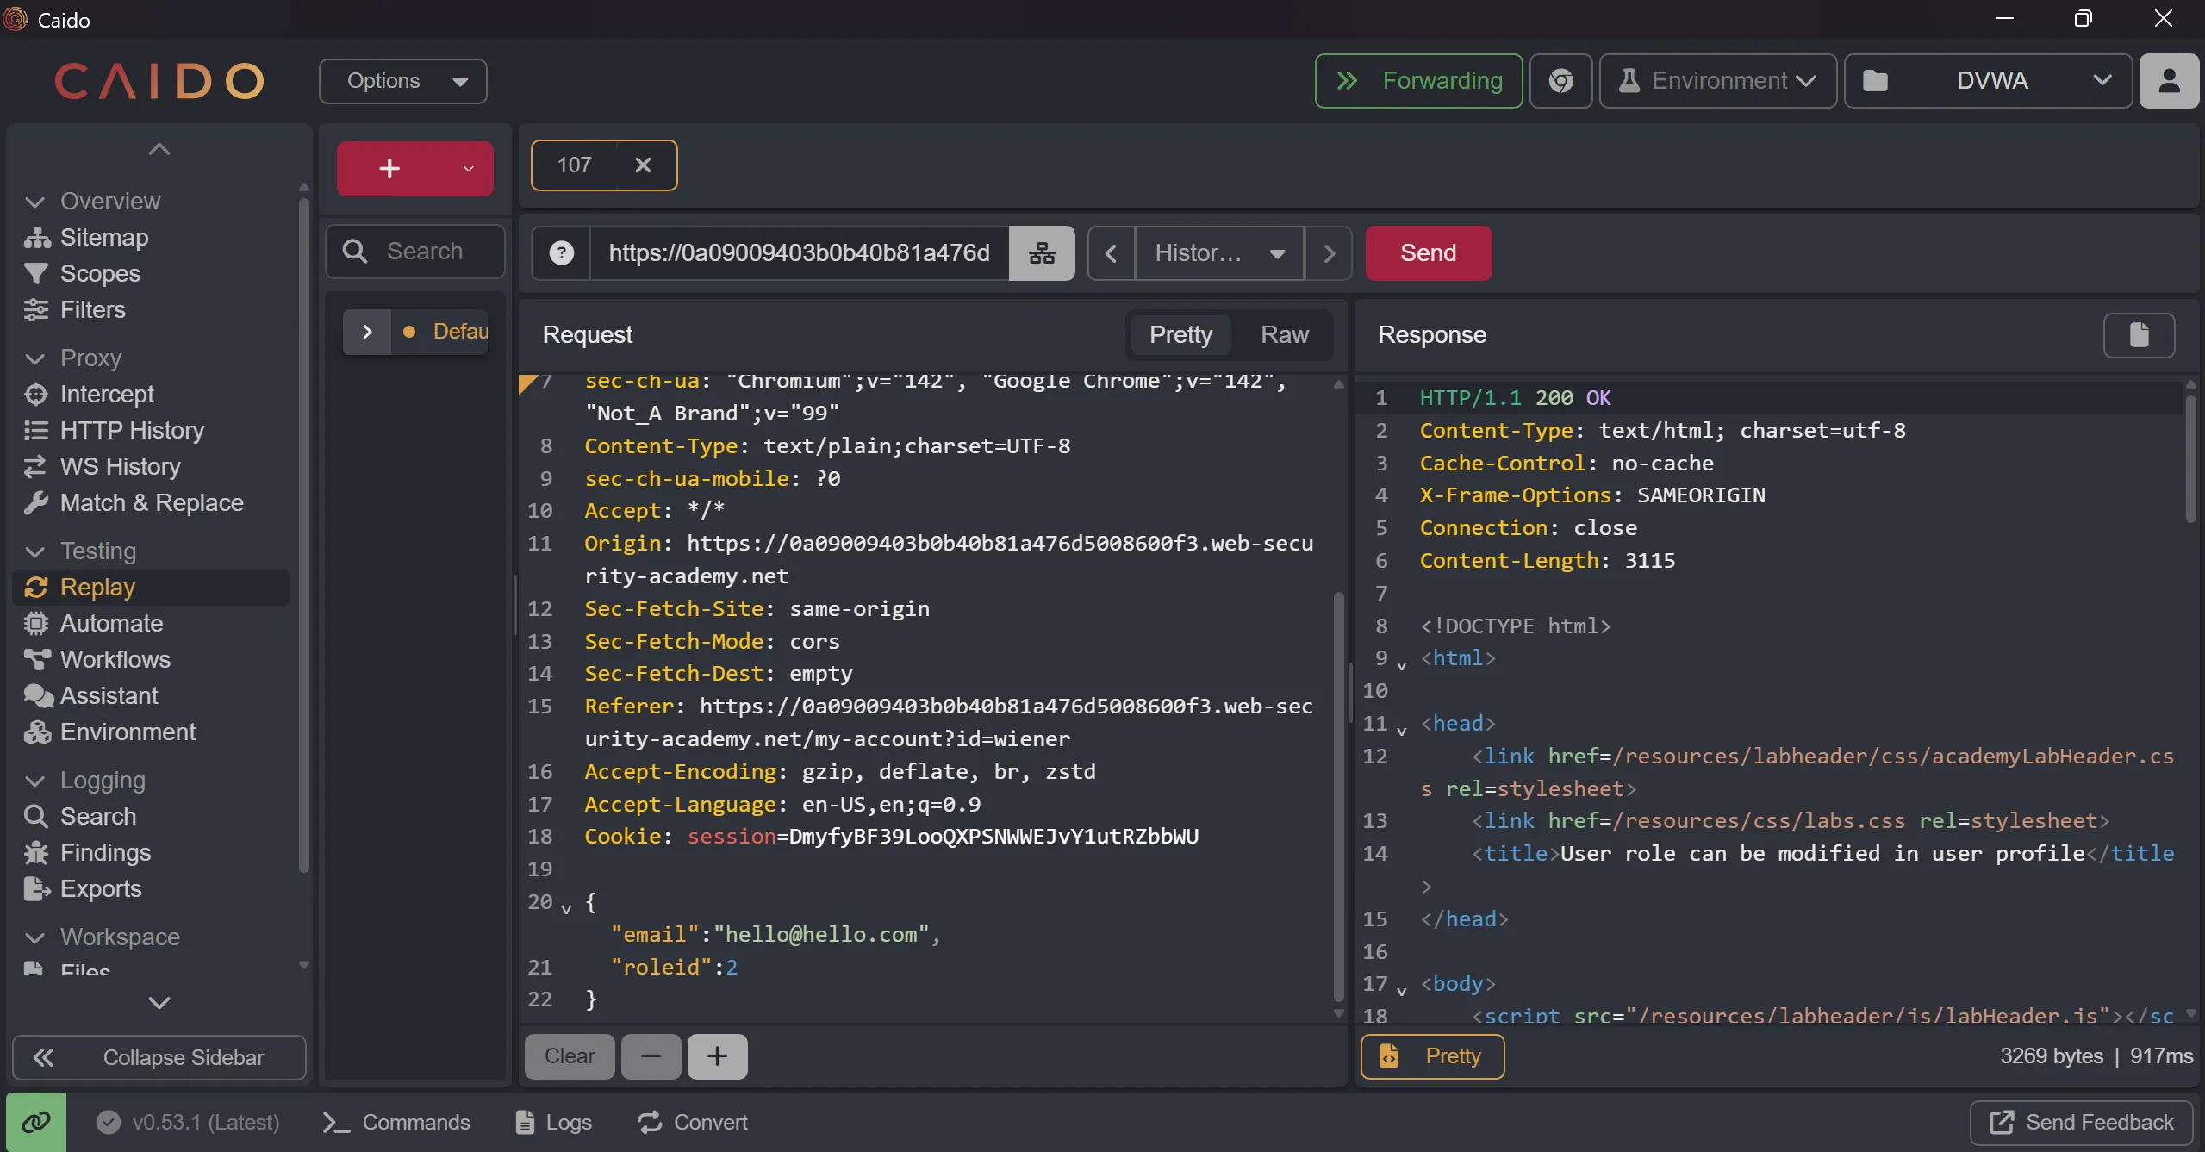Toggle the Forwarding intercept button

(1418, 81)
